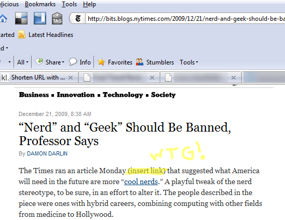The height and width of the screenshot is (220, 285).
Task: Click the Business Innovation Technology Society tagline
Action: [x=97, y=95]
